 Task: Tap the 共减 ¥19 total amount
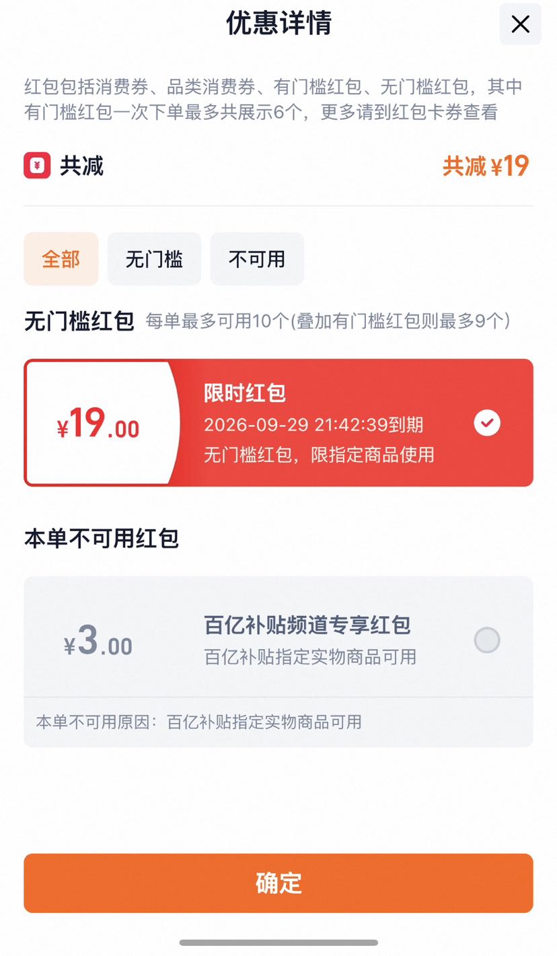(x=486, y=166)
